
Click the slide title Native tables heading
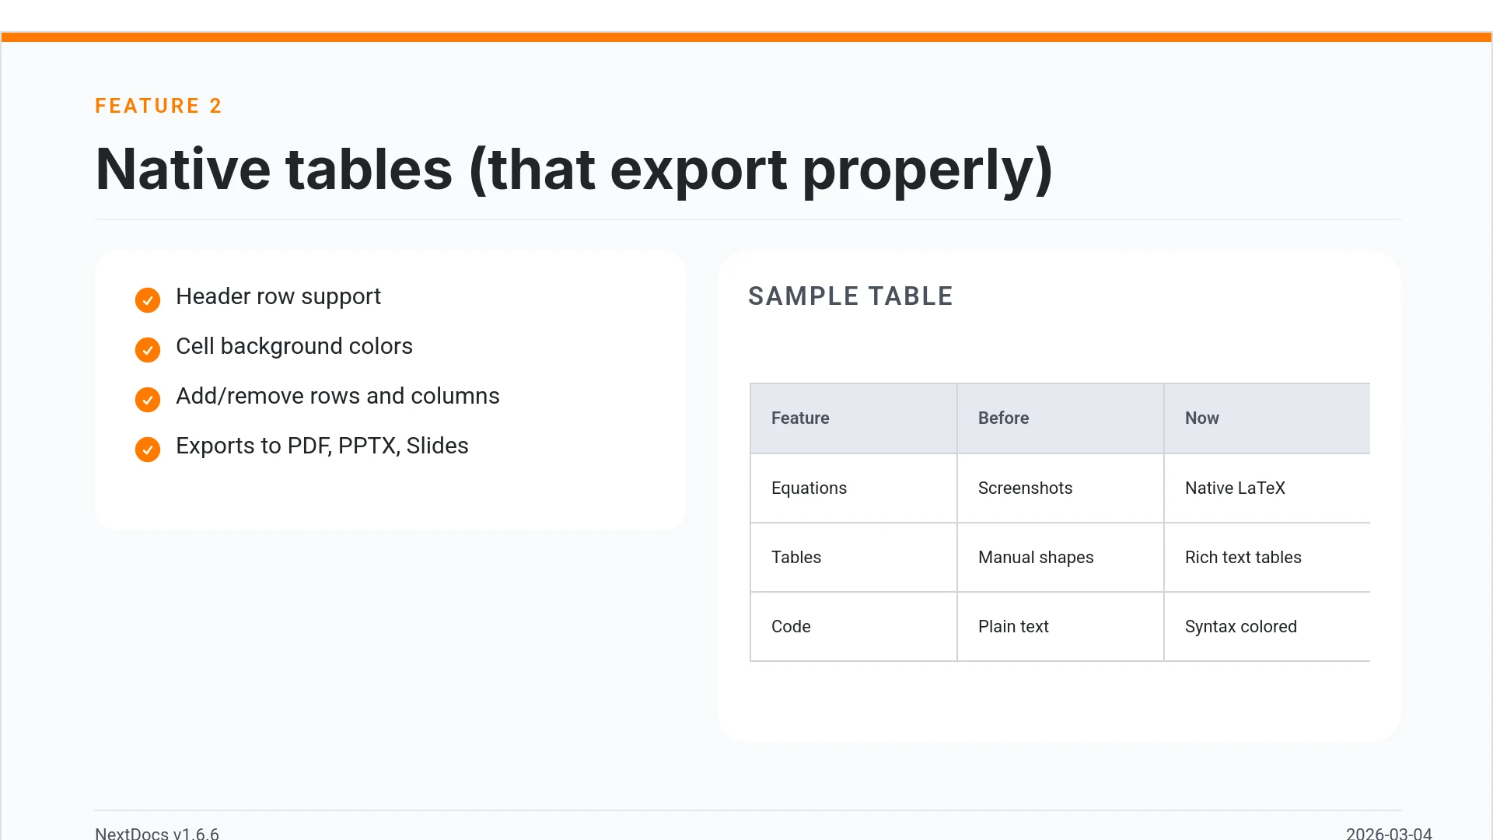click(573, 170)
